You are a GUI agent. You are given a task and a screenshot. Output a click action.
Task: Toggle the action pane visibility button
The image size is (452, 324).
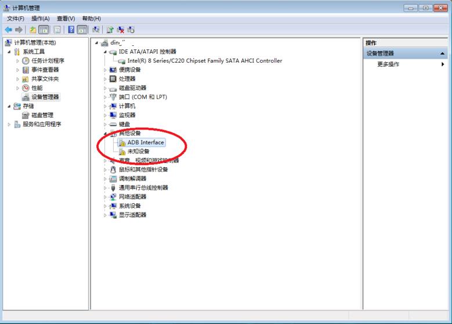82,30
